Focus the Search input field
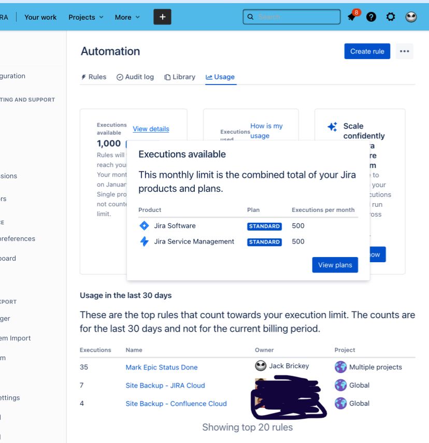429x443 pixels. [291, 17]
